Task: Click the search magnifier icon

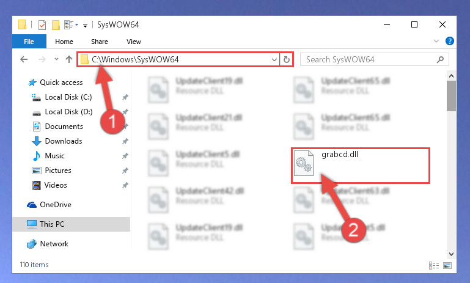Action: pos(440,59)
